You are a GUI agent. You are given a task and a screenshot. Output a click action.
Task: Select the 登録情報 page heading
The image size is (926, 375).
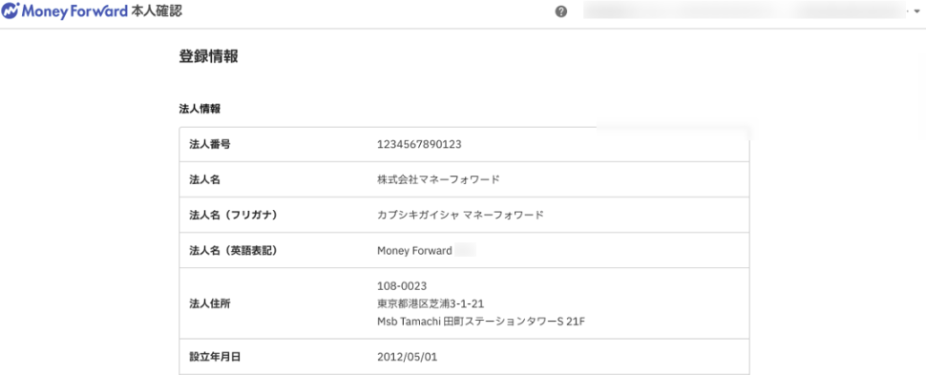(x=208, y=56)
